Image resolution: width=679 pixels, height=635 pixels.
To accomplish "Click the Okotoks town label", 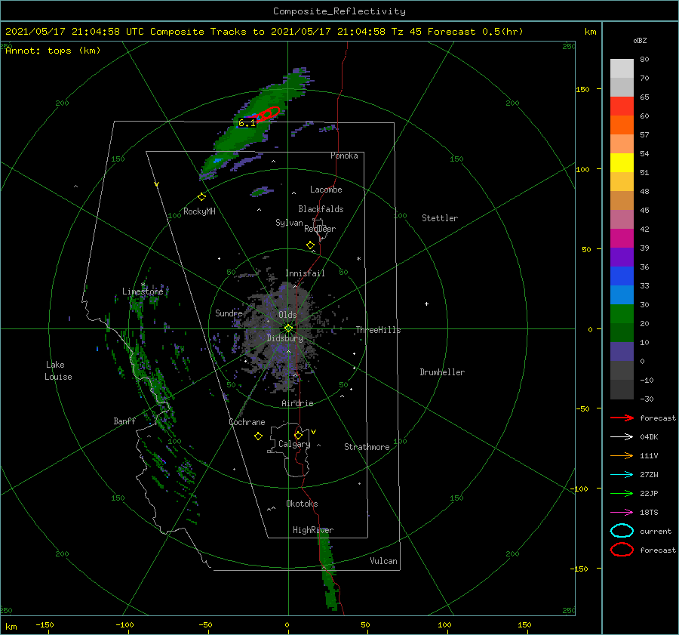I will (303, 504).
